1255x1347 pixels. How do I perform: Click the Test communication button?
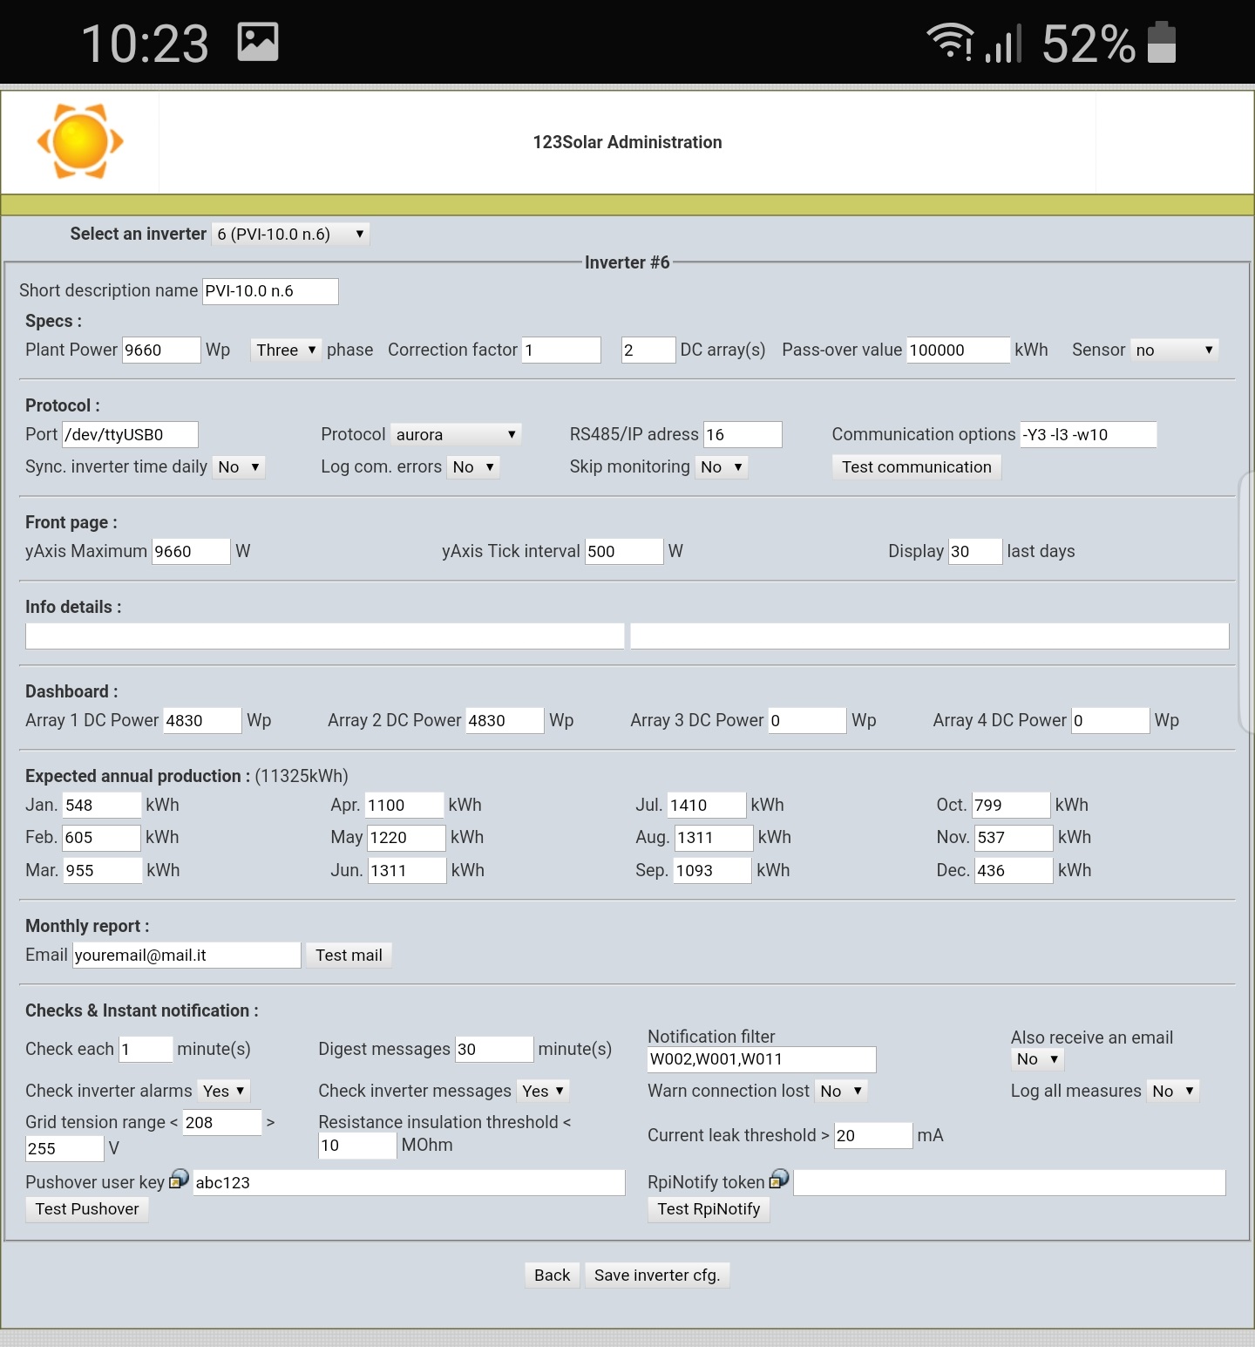pos(916,466)
